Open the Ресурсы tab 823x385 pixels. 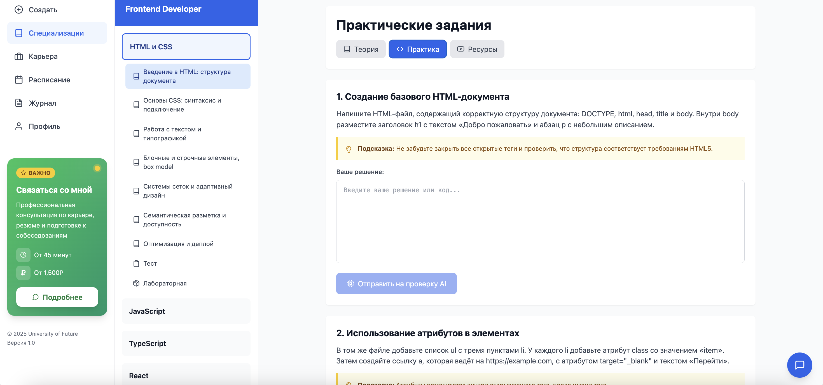477,49
